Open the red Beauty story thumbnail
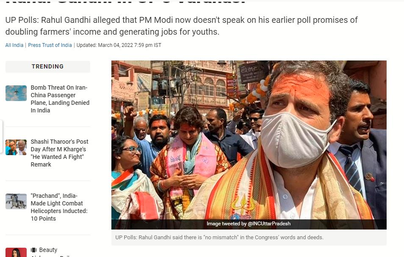Screen dimensions: 404x257 [x=16, y=252]
